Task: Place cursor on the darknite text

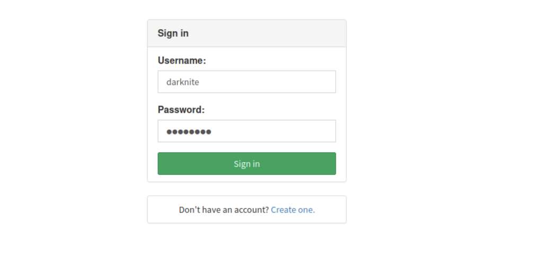Action: (182, 82)
